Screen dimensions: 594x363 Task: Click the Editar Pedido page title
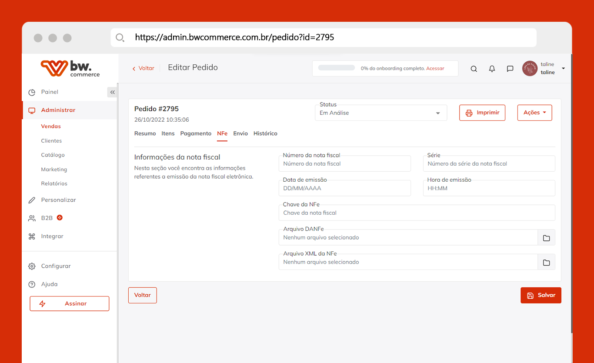point(193,67)
